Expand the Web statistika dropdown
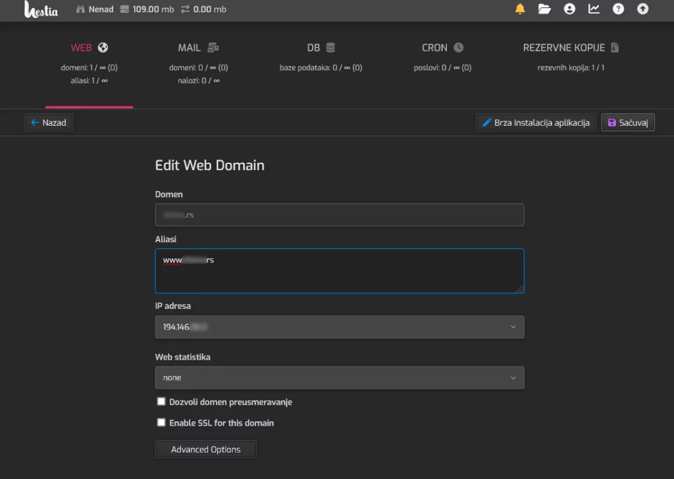The image size is (674, 479). [x=340, y=378]
